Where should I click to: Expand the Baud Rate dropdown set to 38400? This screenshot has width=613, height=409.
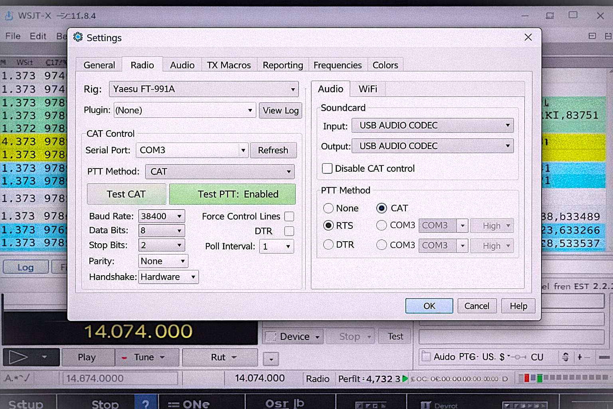pyautogui.click(x=162, y=216)
